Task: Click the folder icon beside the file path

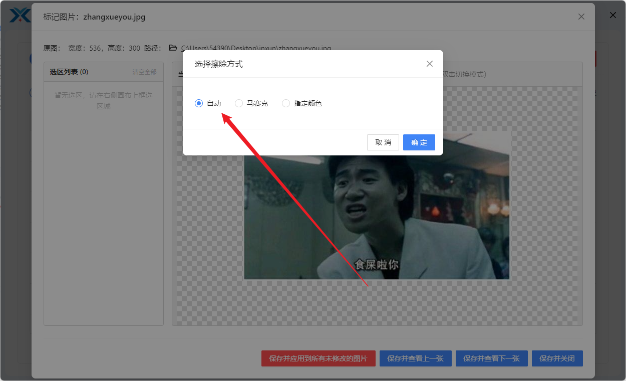Action: (x=173, y=48)
